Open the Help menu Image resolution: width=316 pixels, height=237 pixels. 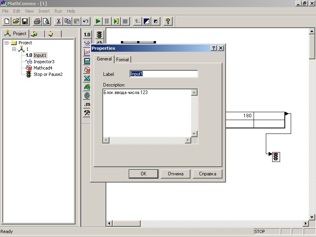(x=71, y=11)
